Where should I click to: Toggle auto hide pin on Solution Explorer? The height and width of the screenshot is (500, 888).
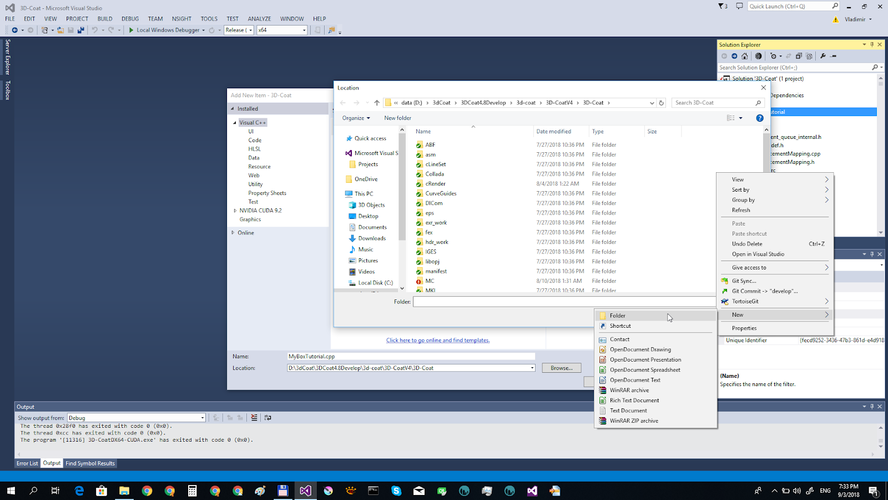(x=872, y=44)
